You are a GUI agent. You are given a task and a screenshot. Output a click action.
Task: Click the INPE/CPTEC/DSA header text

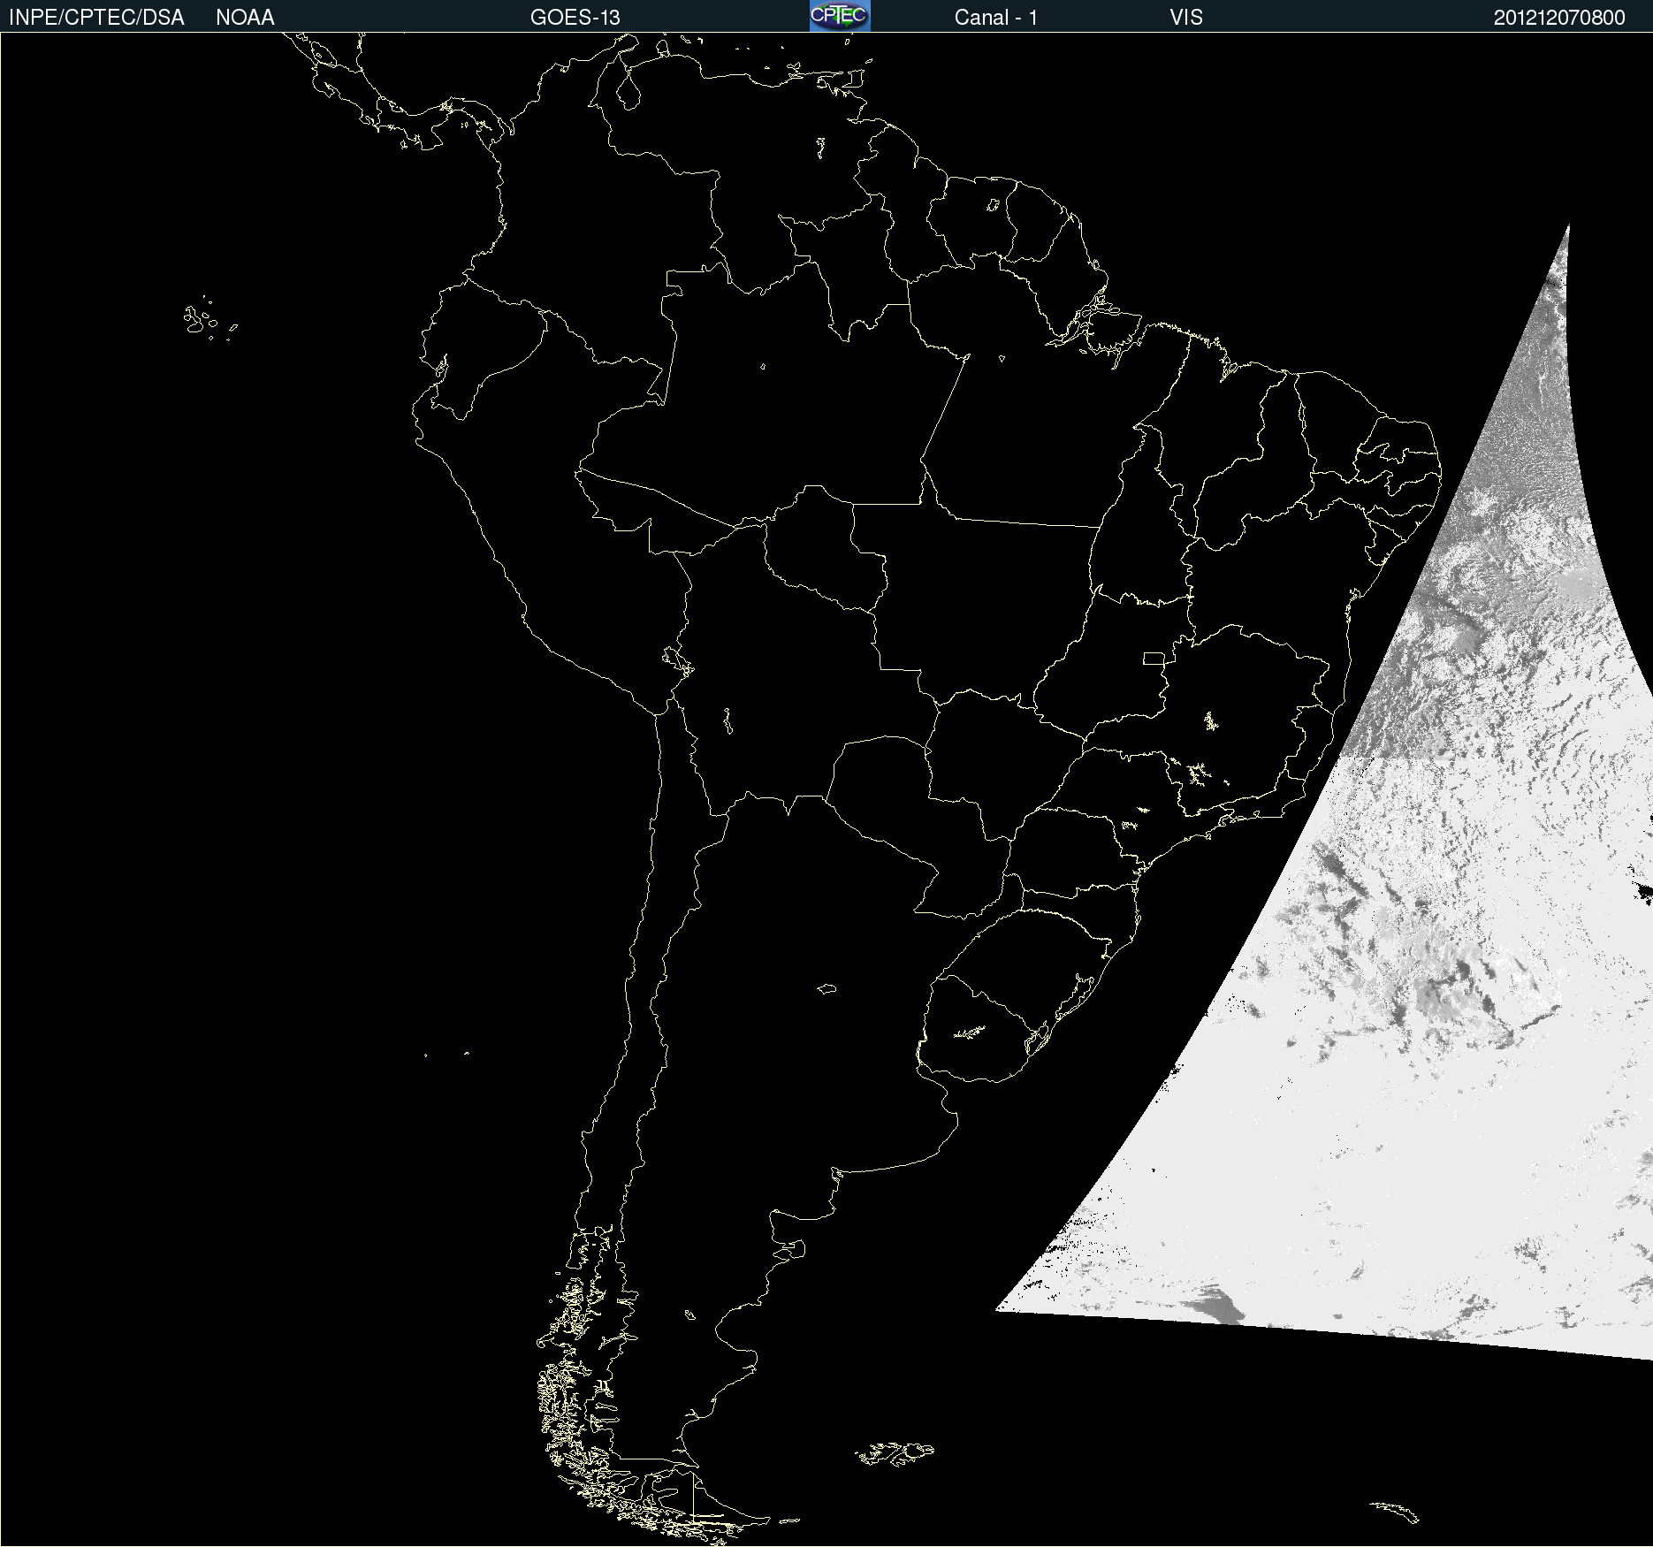pos(96,18)
